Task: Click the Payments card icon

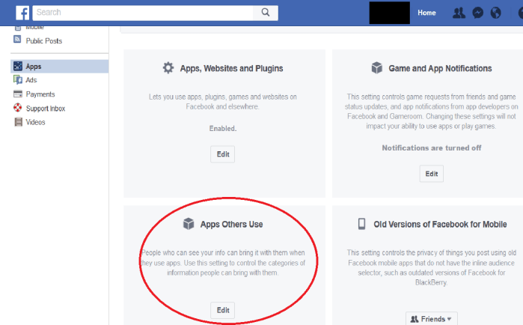Action: coord(18,94)
